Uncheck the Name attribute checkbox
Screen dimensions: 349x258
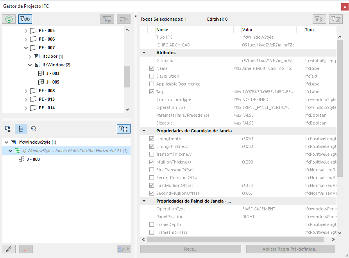[x=152, y=68]
